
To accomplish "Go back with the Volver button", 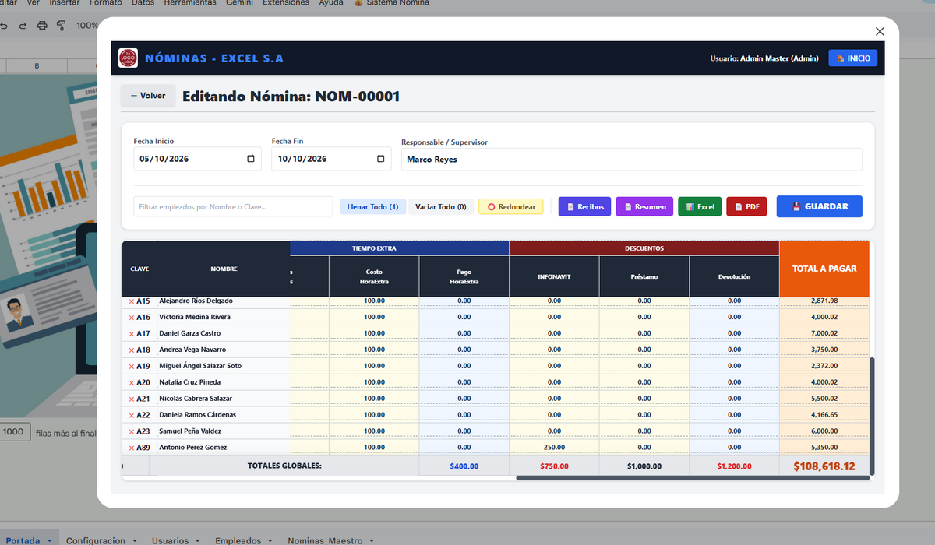I will (x=148, y=96).
